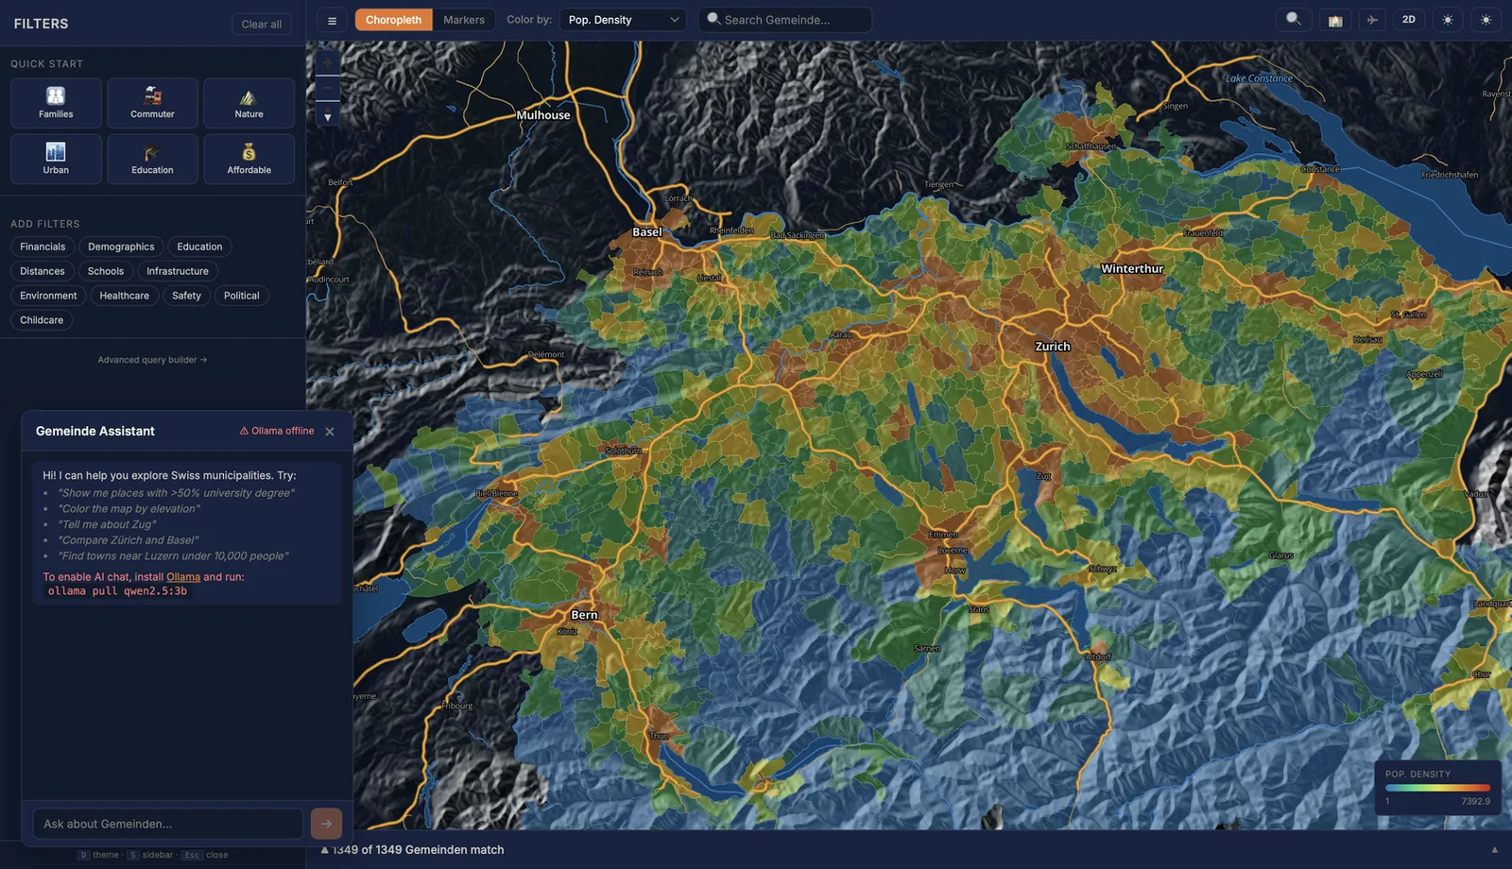Expand the Financials filter category
This screenshot has height=869, width=1512.
tap(43, 247)
